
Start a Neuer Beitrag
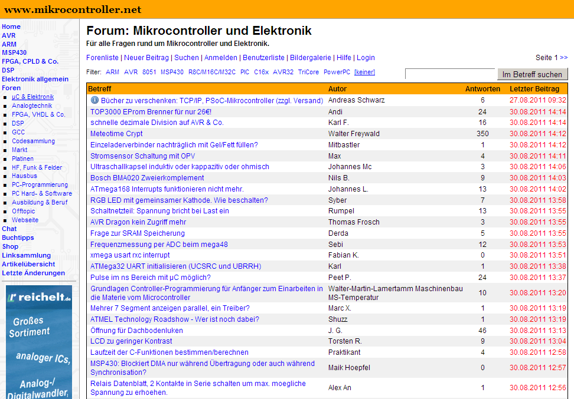coord(146,57)
